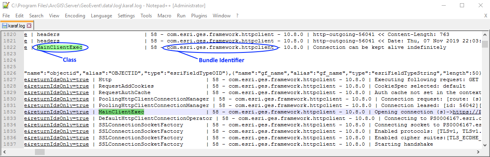Click 'Enabled protocols' text on line 1835

coord(402,131)
